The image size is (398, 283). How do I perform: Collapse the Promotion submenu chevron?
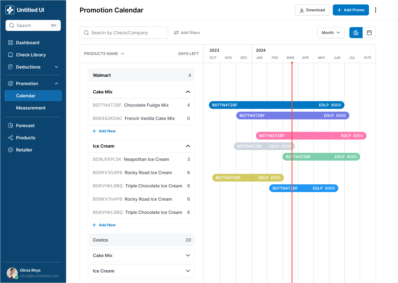pos(56,83)
